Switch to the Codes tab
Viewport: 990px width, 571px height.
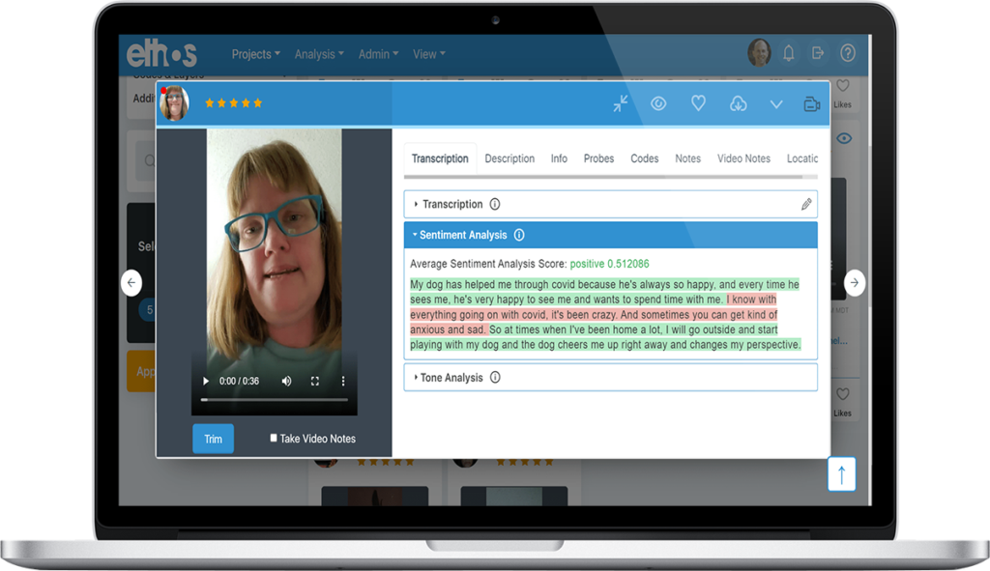pos(645,158)
